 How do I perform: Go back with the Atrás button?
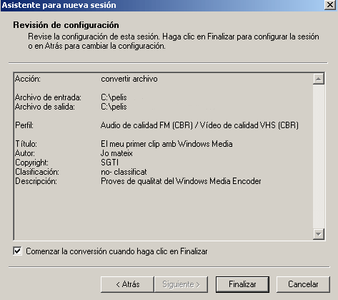point(127,284)
